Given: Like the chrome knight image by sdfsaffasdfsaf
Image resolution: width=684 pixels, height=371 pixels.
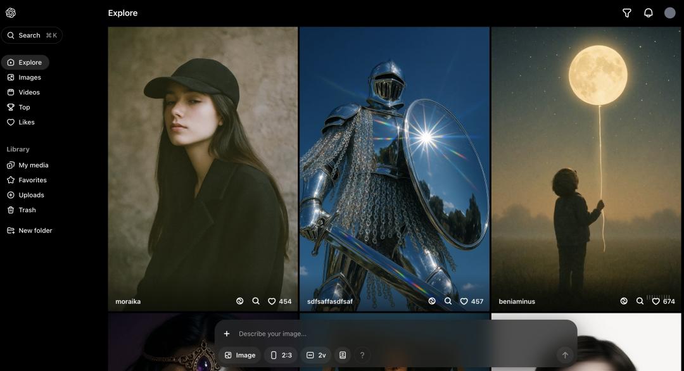Looking at the screenshot, I should click(x=464, y=301).
